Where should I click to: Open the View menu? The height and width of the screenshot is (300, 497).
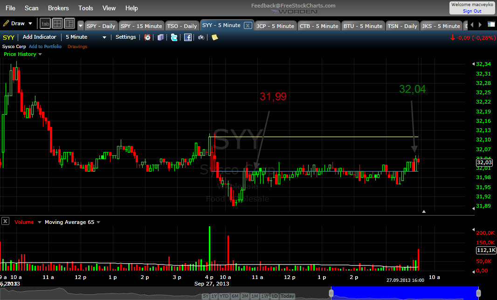pyautogui.click(x=109, y=8)
